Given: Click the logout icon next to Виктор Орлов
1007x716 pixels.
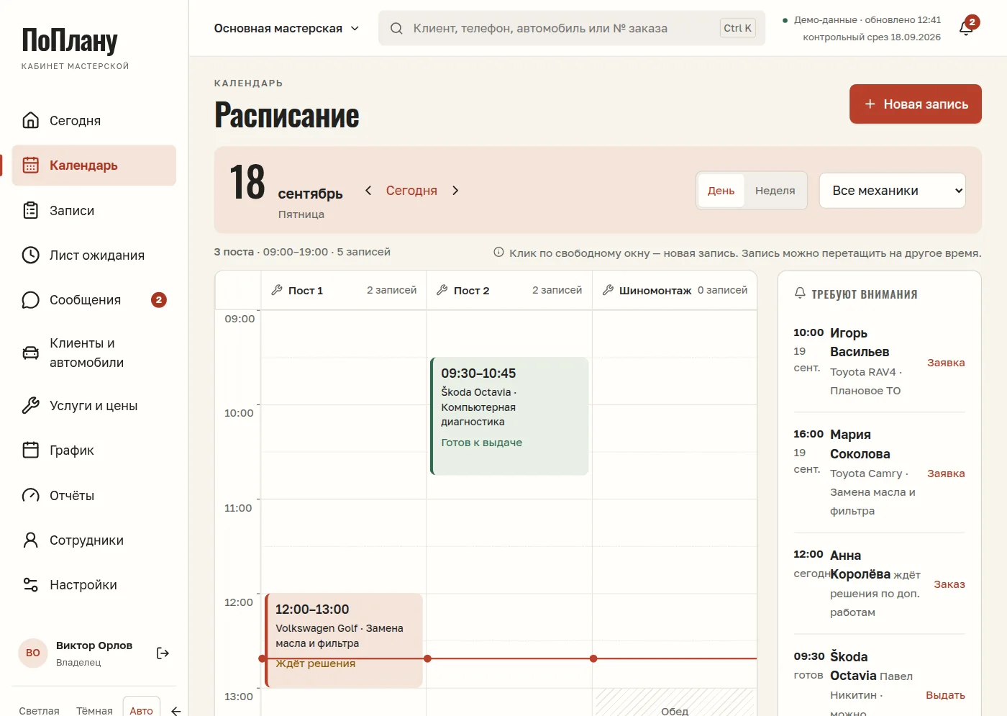Looking at the screenshot, I should (x=163, y=653).
